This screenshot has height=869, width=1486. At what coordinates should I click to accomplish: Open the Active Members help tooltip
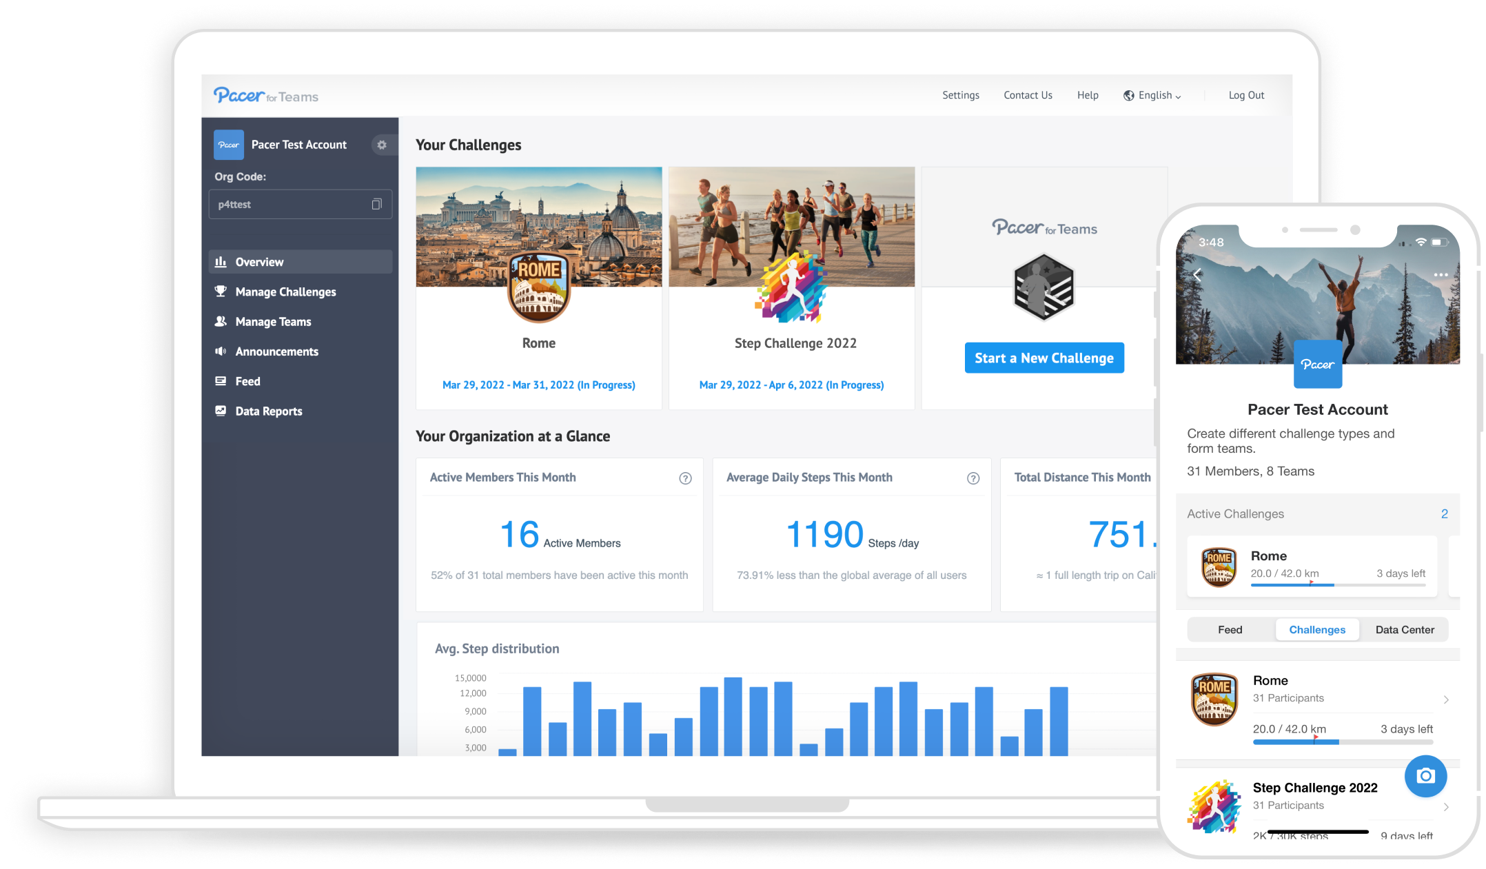(686, 478)
